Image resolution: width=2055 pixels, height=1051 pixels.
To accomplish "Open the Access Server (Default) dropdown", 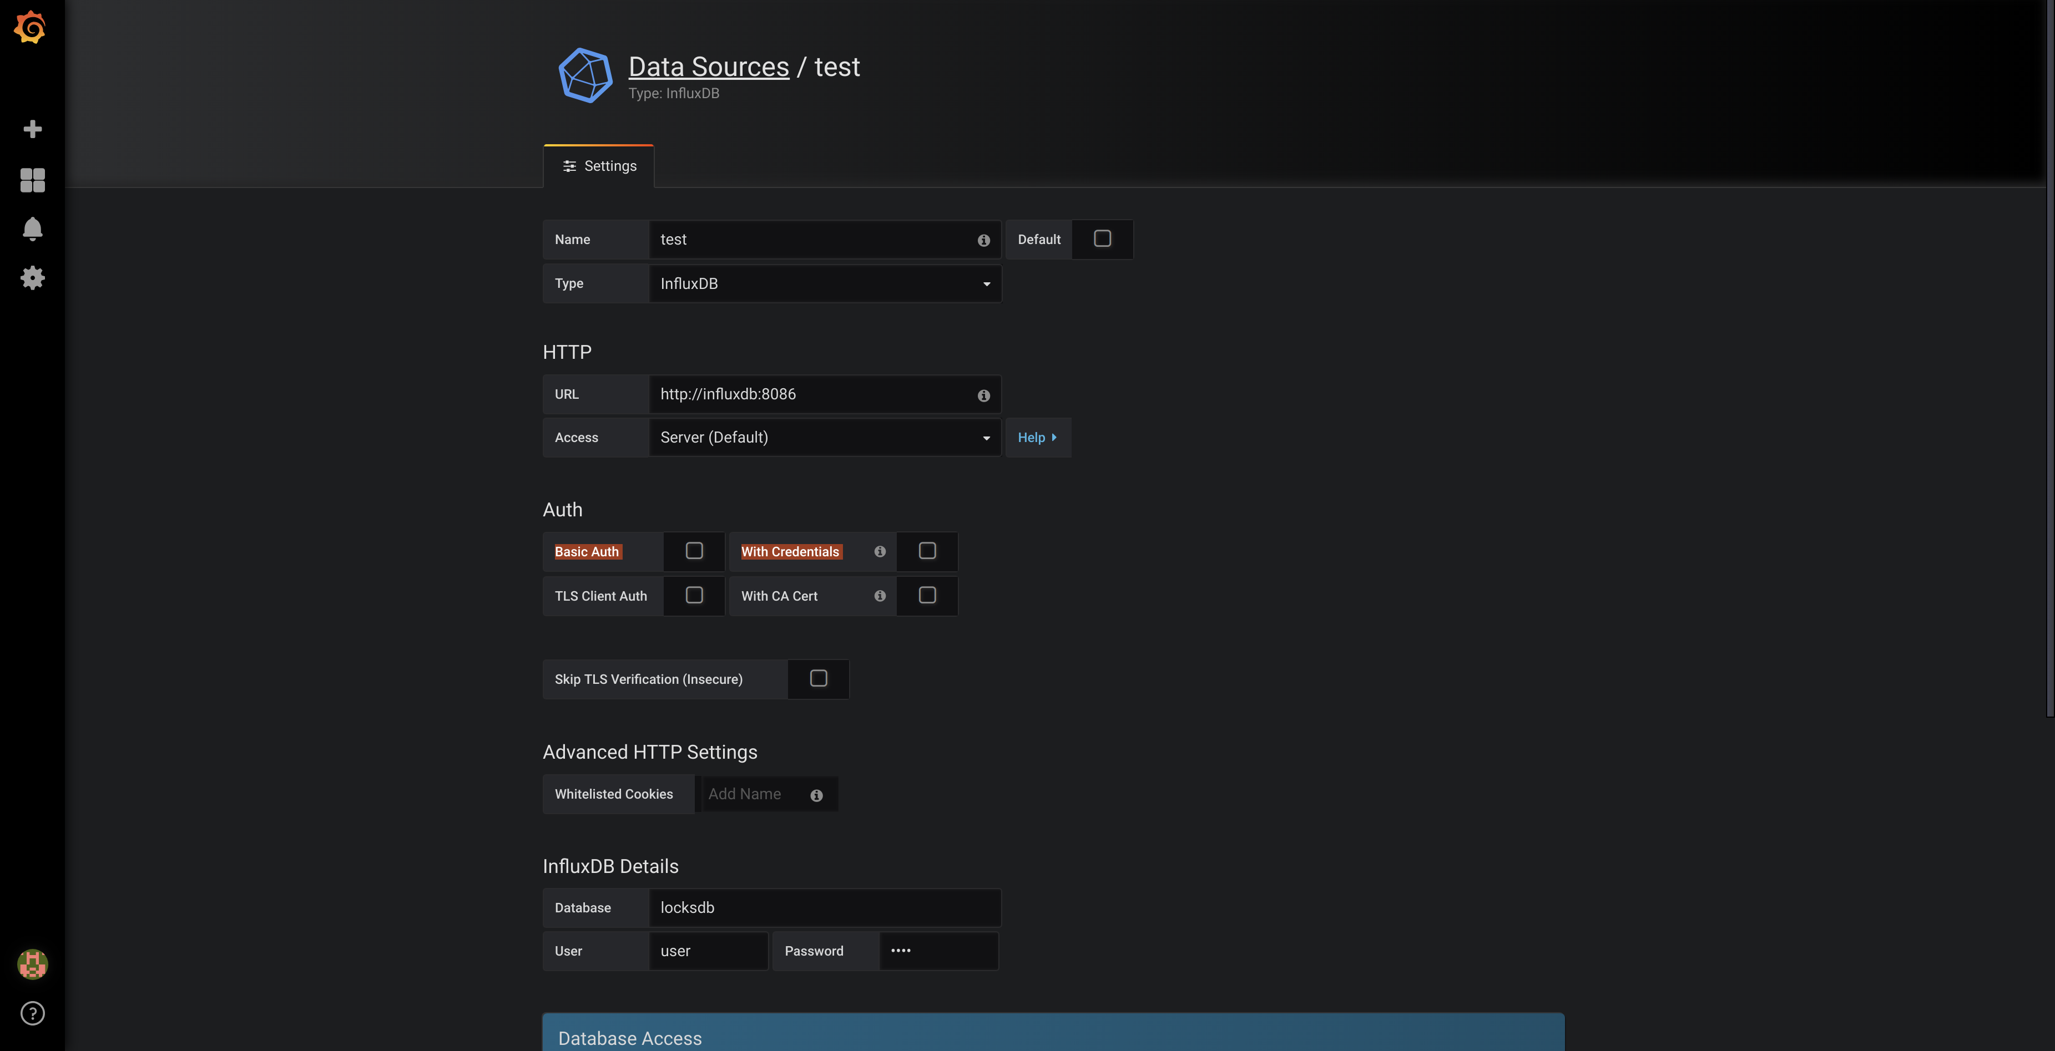I will click(825, 438).
